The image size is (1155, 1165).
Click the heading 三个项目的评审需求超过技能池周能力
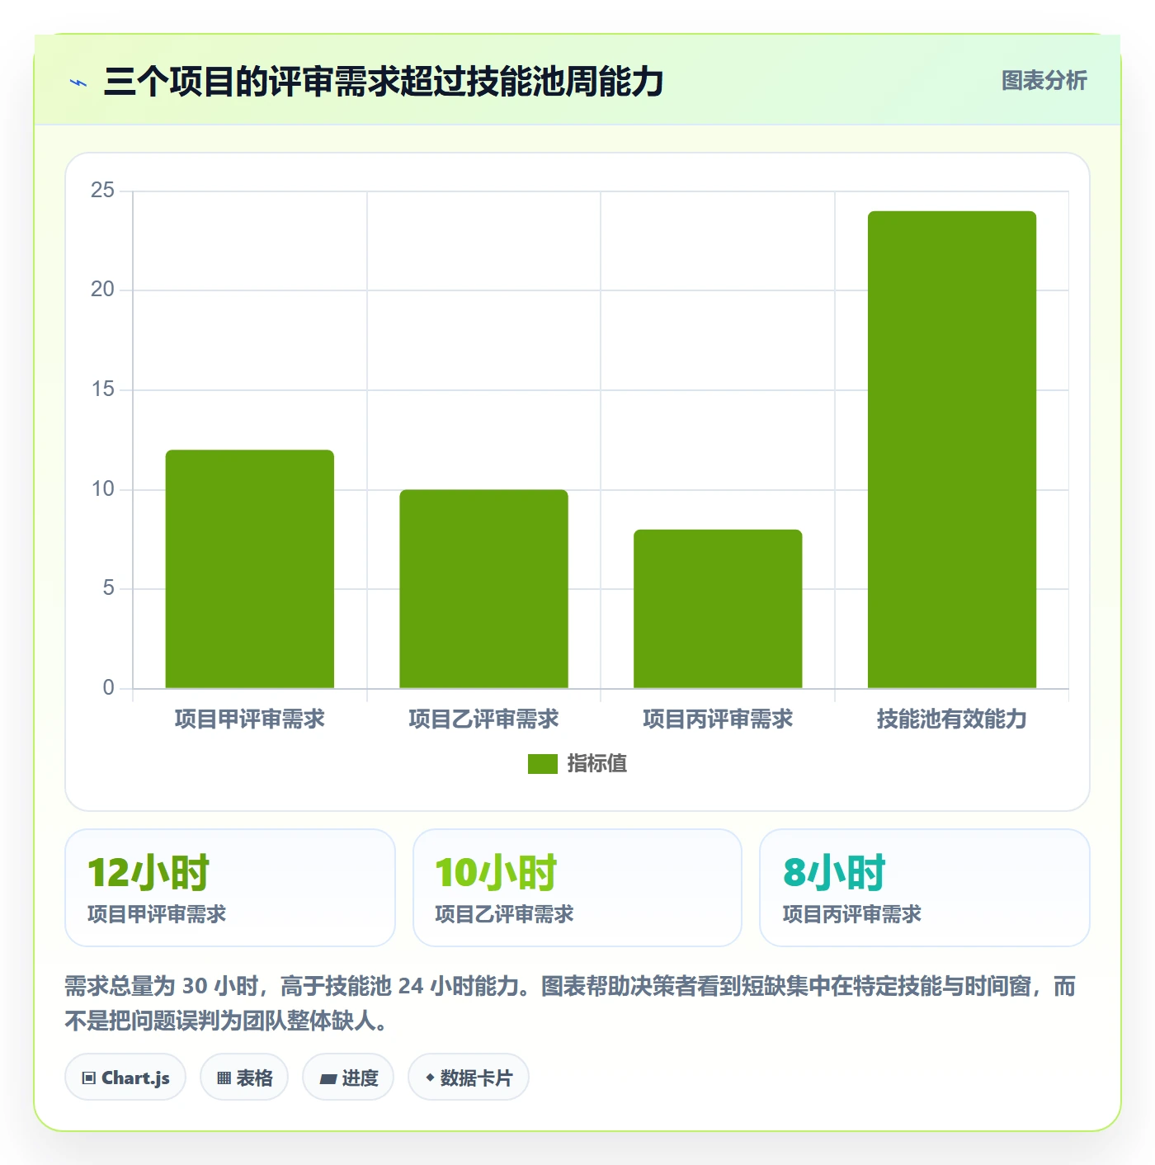384,82
